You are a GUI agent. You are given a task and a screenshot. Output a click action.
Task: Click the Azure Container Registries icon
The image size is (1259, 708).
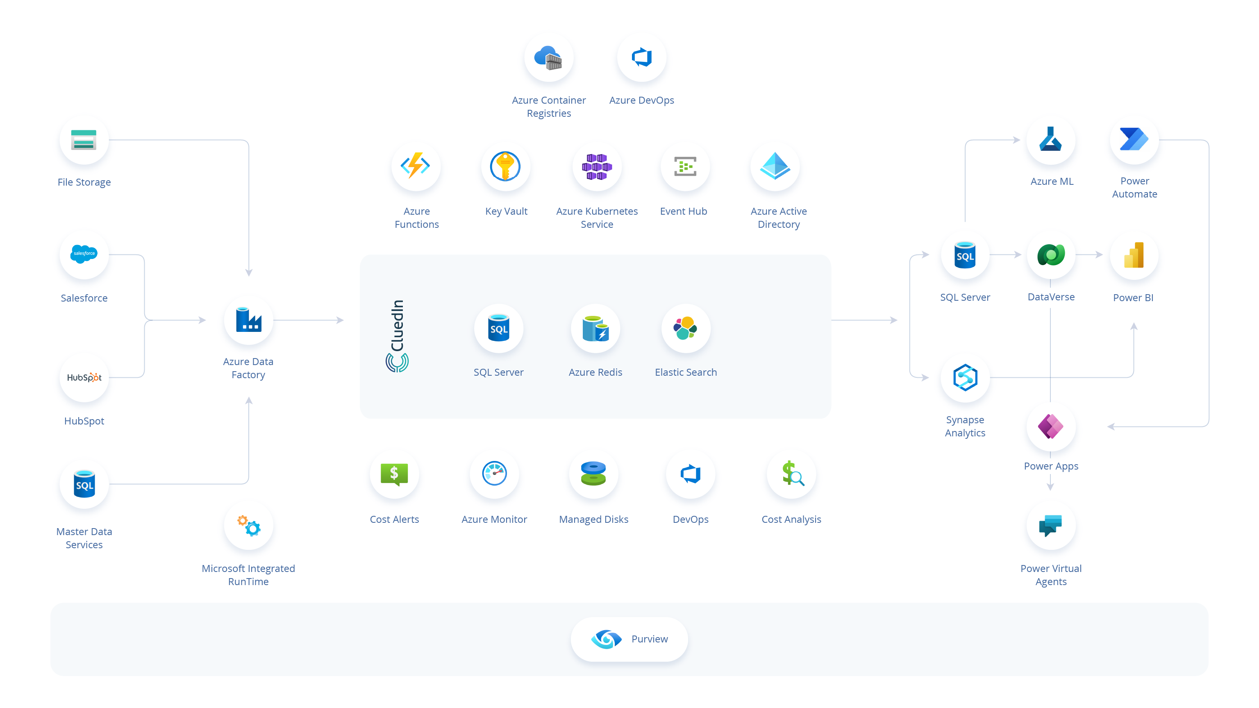pyautogui.click(x=548, y=58)
